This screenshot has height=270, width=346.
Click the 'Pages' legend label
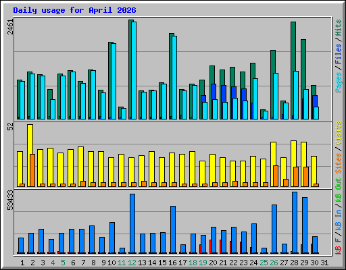tap(339, 82)
